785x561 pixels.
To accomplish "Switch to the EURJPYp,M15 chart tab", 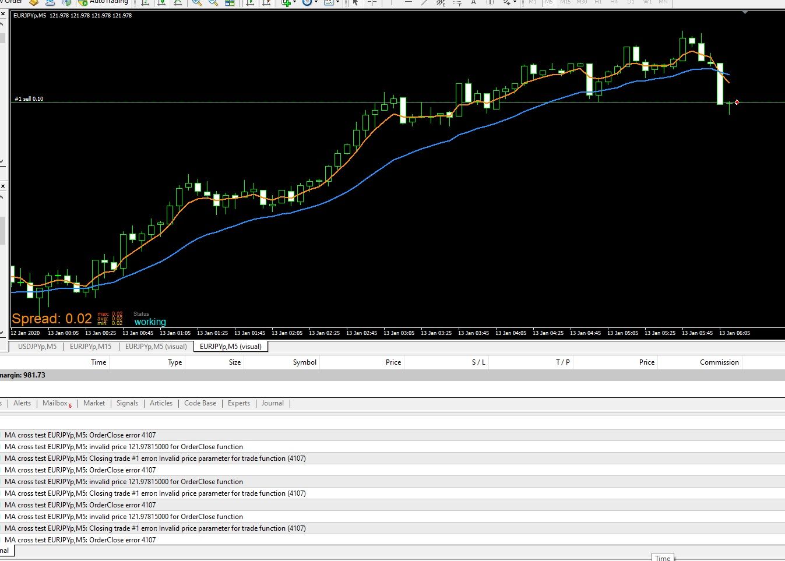I will click(x=90, y=346).
